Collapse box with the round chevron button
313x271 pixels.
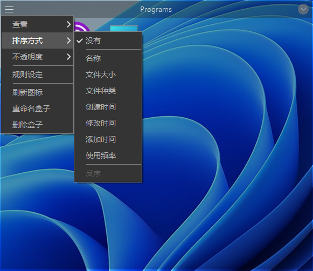tap(303, 9)
